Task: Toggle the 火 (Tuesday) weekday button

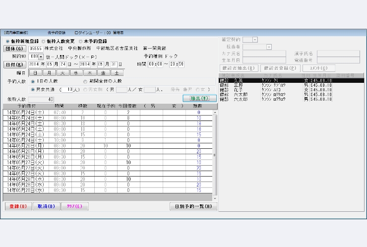Action: point(62,73)
